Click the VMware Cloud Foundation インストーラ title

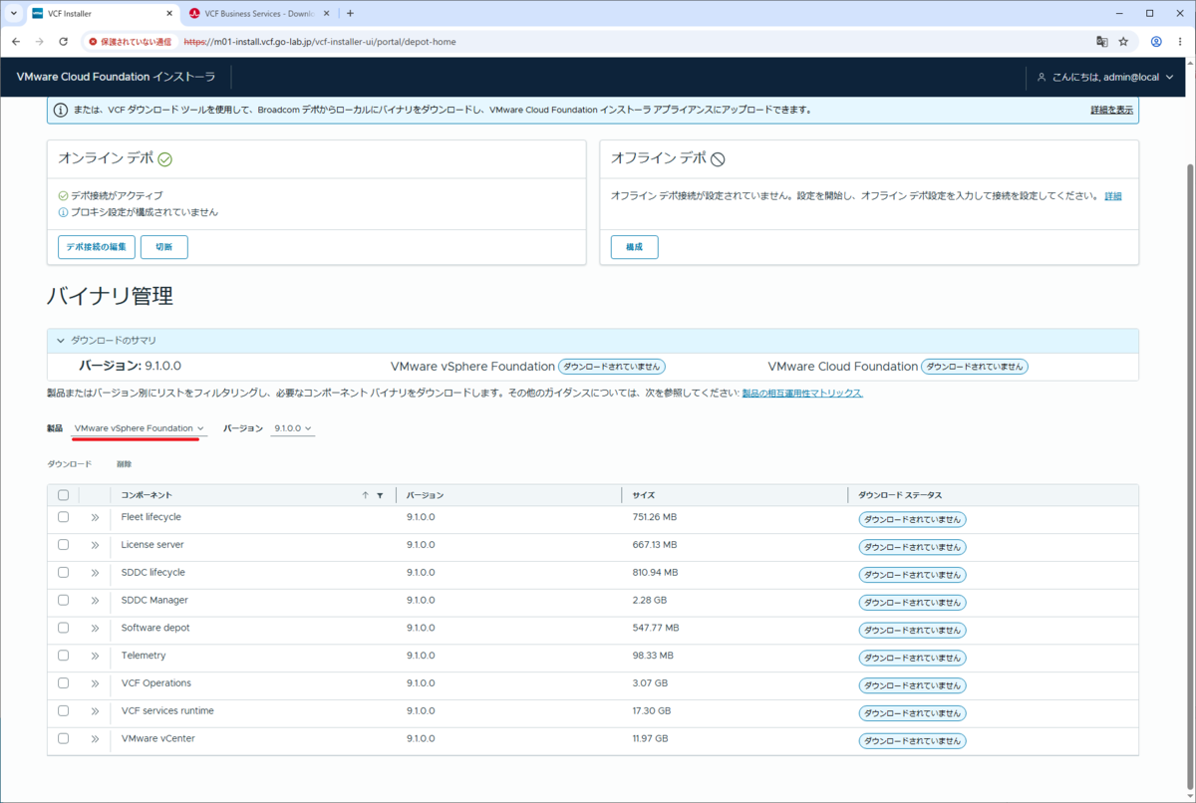[116, 77]
